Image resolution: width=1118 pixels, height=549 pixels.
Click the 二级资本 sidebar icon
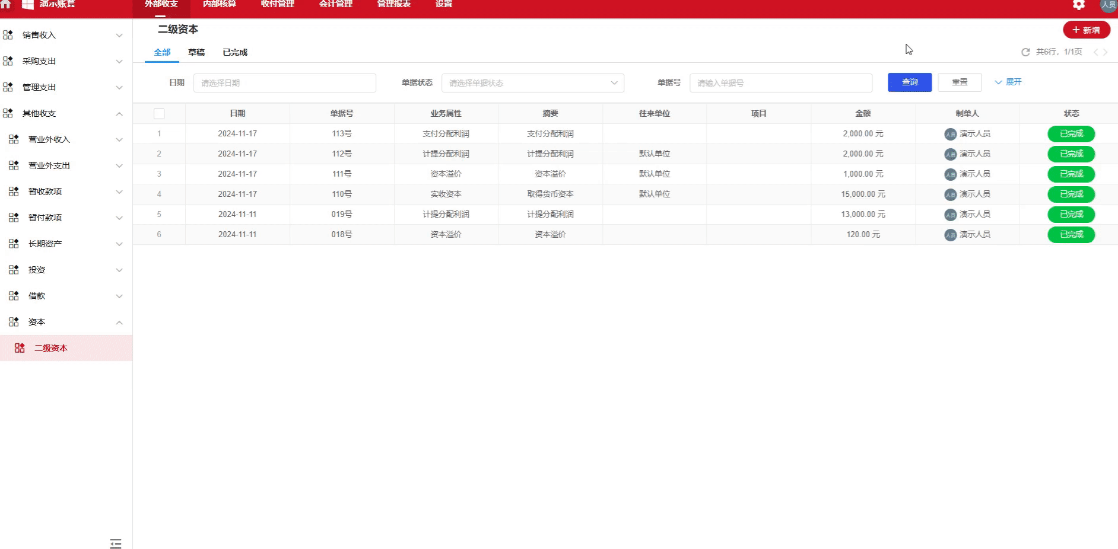20,348
